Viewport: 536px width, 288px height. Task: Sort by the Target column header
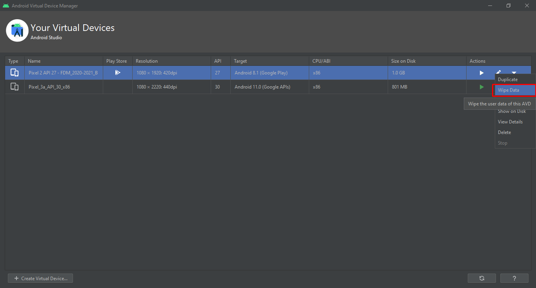[270, 61]
